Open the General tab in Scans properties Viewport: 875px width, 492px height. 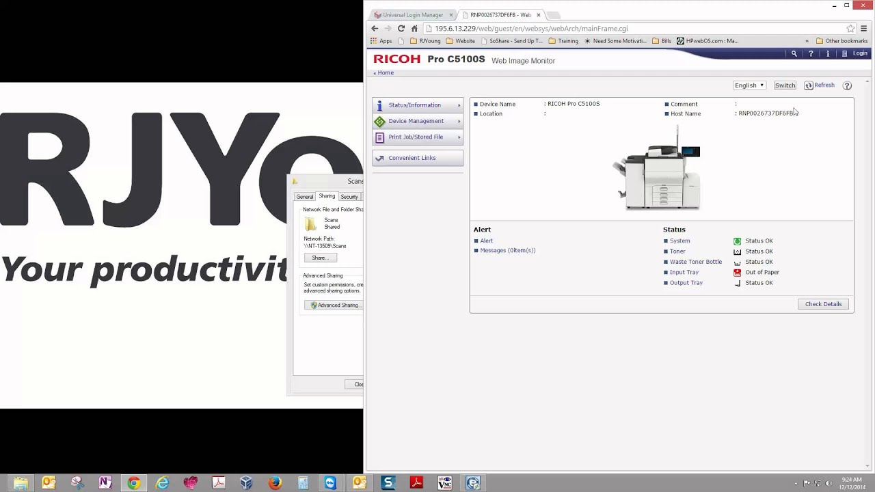tap(305, 197)
